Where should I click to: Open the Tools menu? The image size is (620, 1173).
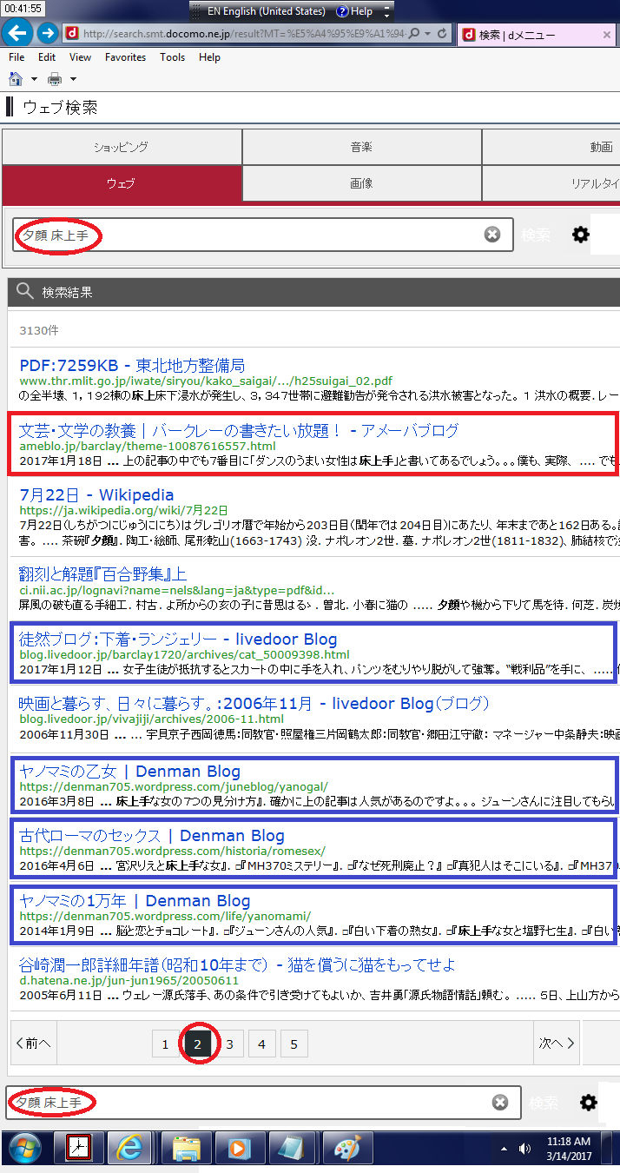pos(173,57)
